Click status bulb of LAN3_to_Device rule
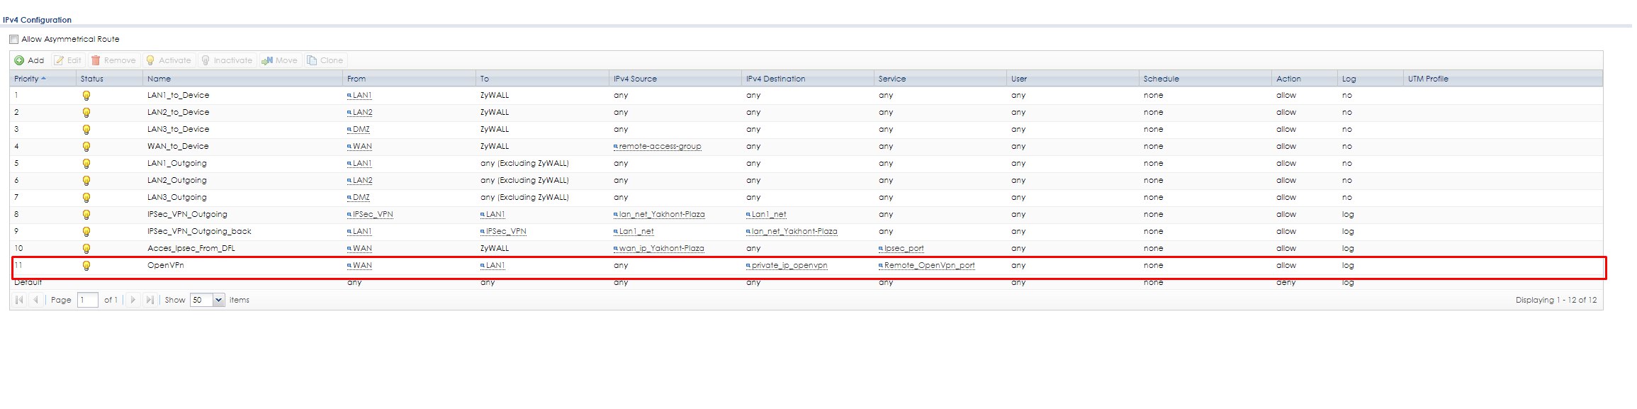This screenshot has height=409, width=1637. coord(86,130)
